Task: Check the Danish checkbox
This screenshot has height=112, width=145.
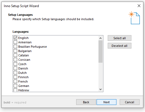Action: (x=15, y=68)
